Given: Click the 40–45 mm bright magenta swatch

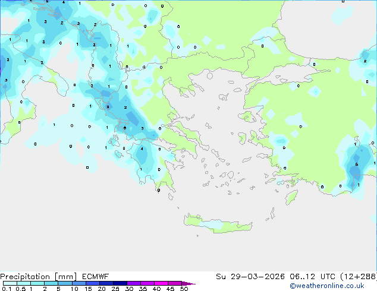Looking at the screenshot, I should (161, 283).
